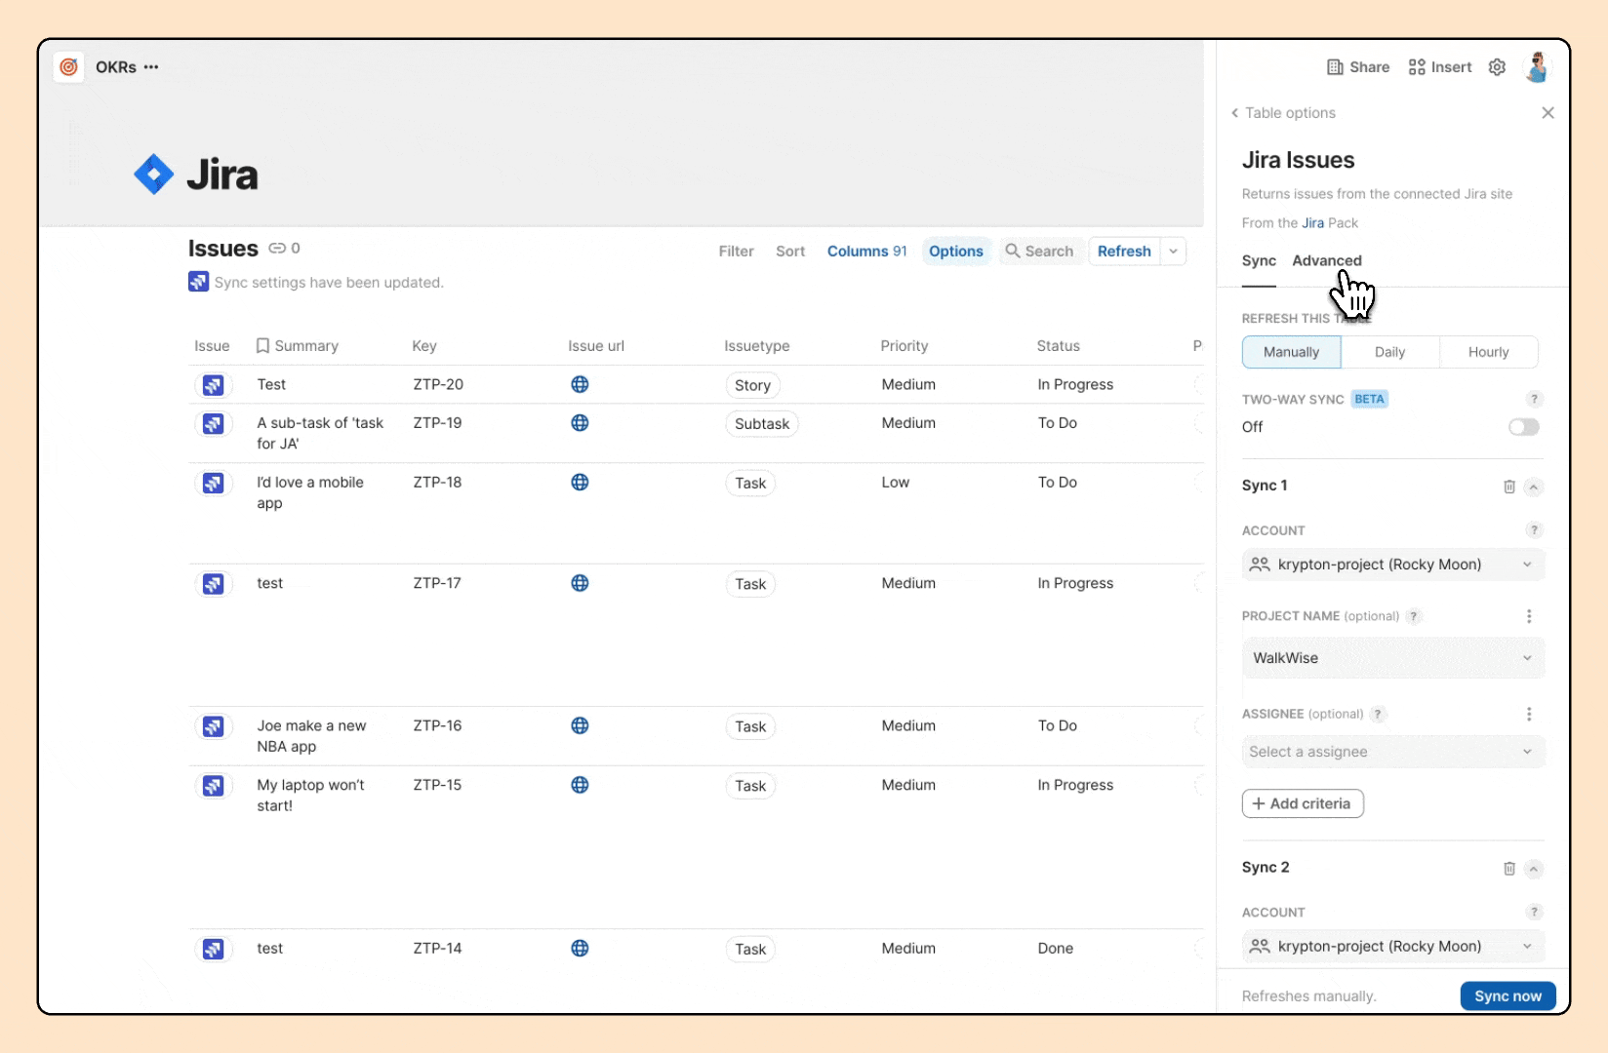Click Two-Way Sync help question mark

click(x=1534, y=399)
